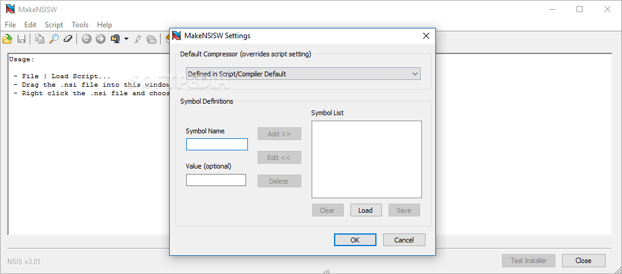Viewport: 622px width, 274px height.
Task: Click the Close button in main window
Action: (x=584, y=261)
